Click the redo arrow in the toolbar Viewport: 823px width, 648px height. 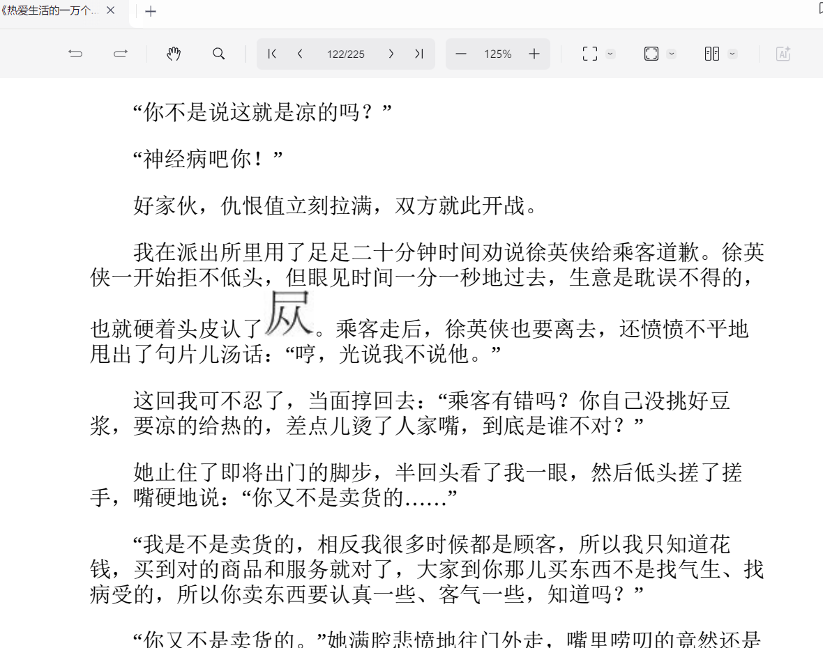pyautogui.click(x=120, y=54)
